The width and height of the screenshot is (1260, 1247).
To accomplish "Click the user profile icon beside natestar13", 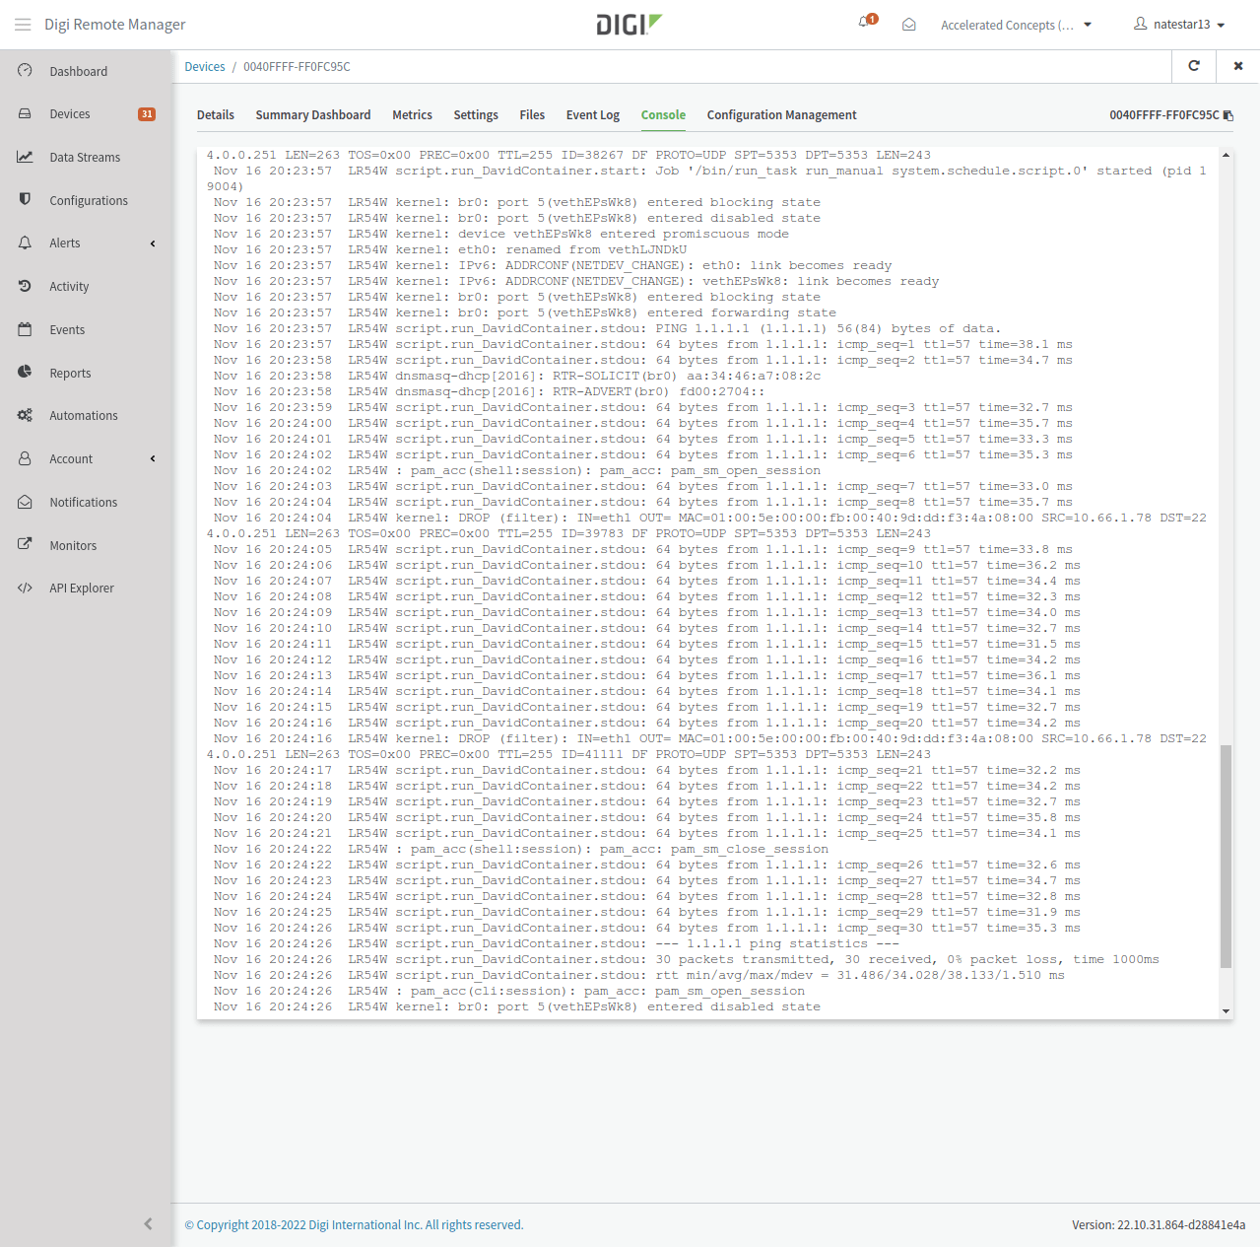I will click(1141, 24).
